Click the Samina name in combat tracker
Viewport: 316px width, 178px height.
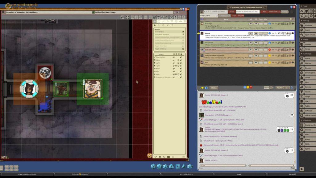(207, 33)
